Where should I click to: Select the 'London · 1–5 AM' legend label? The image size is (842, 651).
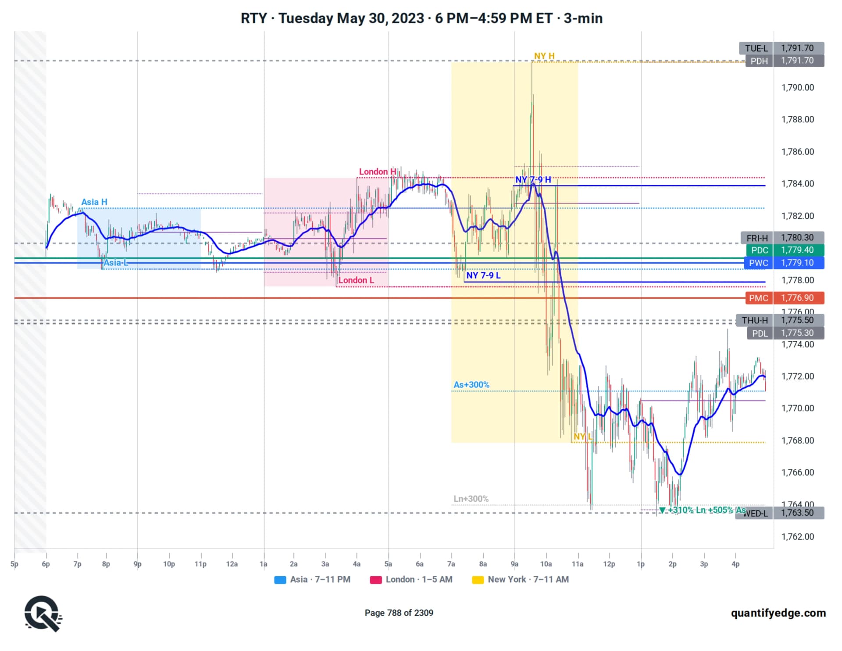419,579
